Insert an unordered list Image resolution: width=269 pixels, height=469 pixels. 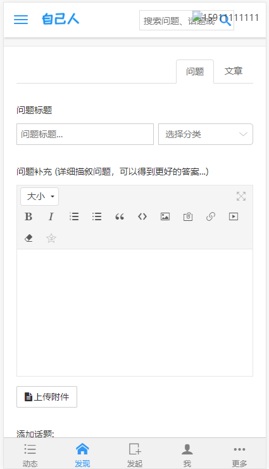pyautogui.click(x=97, y=216)
